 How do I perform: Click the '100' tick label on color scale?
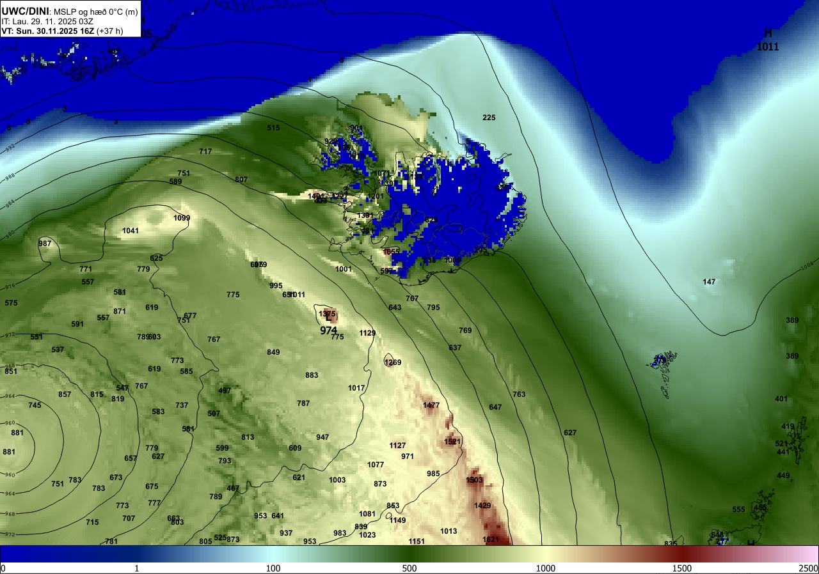coord(273,568)
